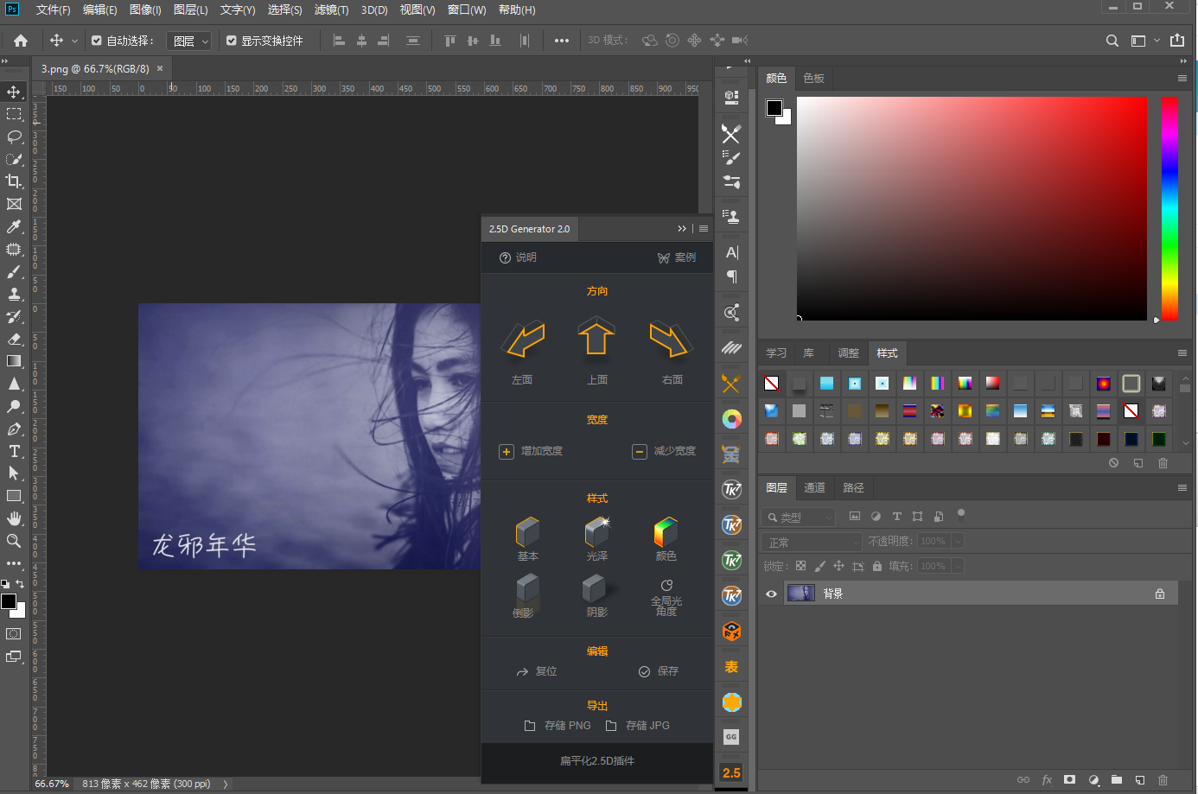Toggle lock all padlock icon
Screen dimensions: 1198x794
pyautogui.click(x=877, y=566)
